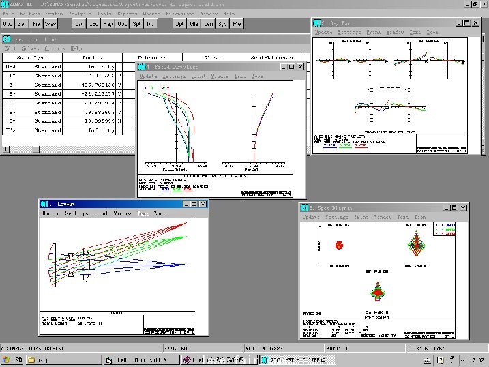Click the Ray fan toolbar button

108,24
